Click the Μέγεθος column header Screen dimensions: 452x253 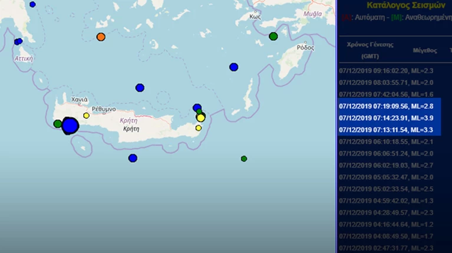[x=425, y=51]
